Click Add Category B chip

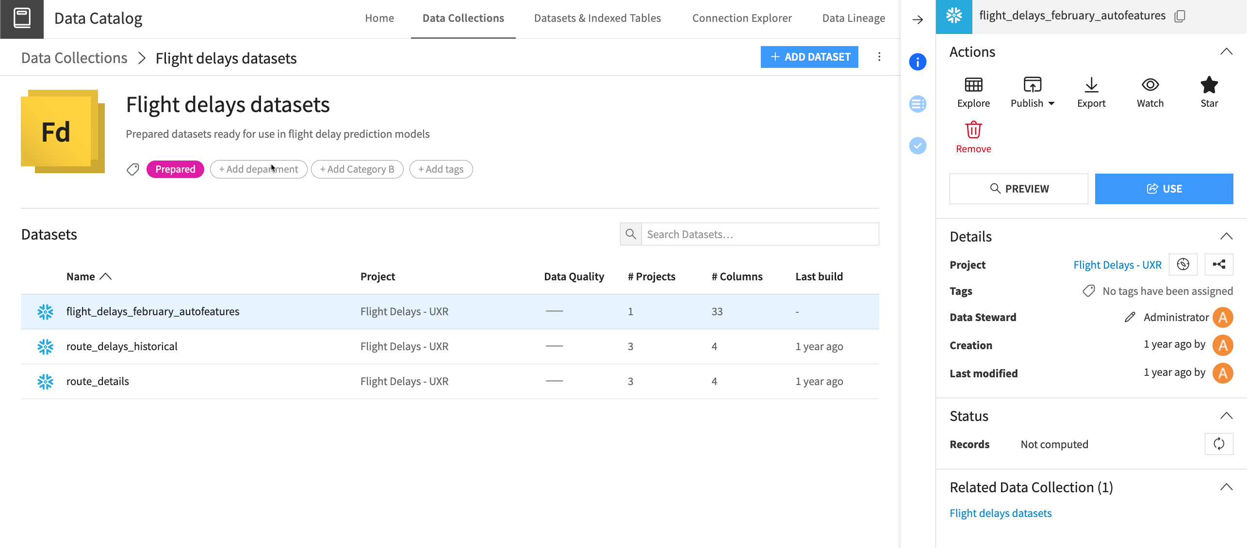[x=357, y=169]
